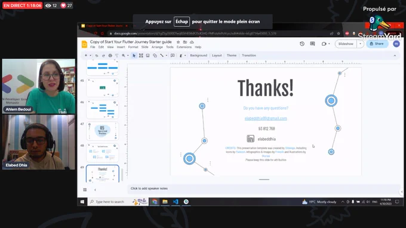Click the camera meeting icon
Screen dimensions: 406x228
(x=324, y=44)
